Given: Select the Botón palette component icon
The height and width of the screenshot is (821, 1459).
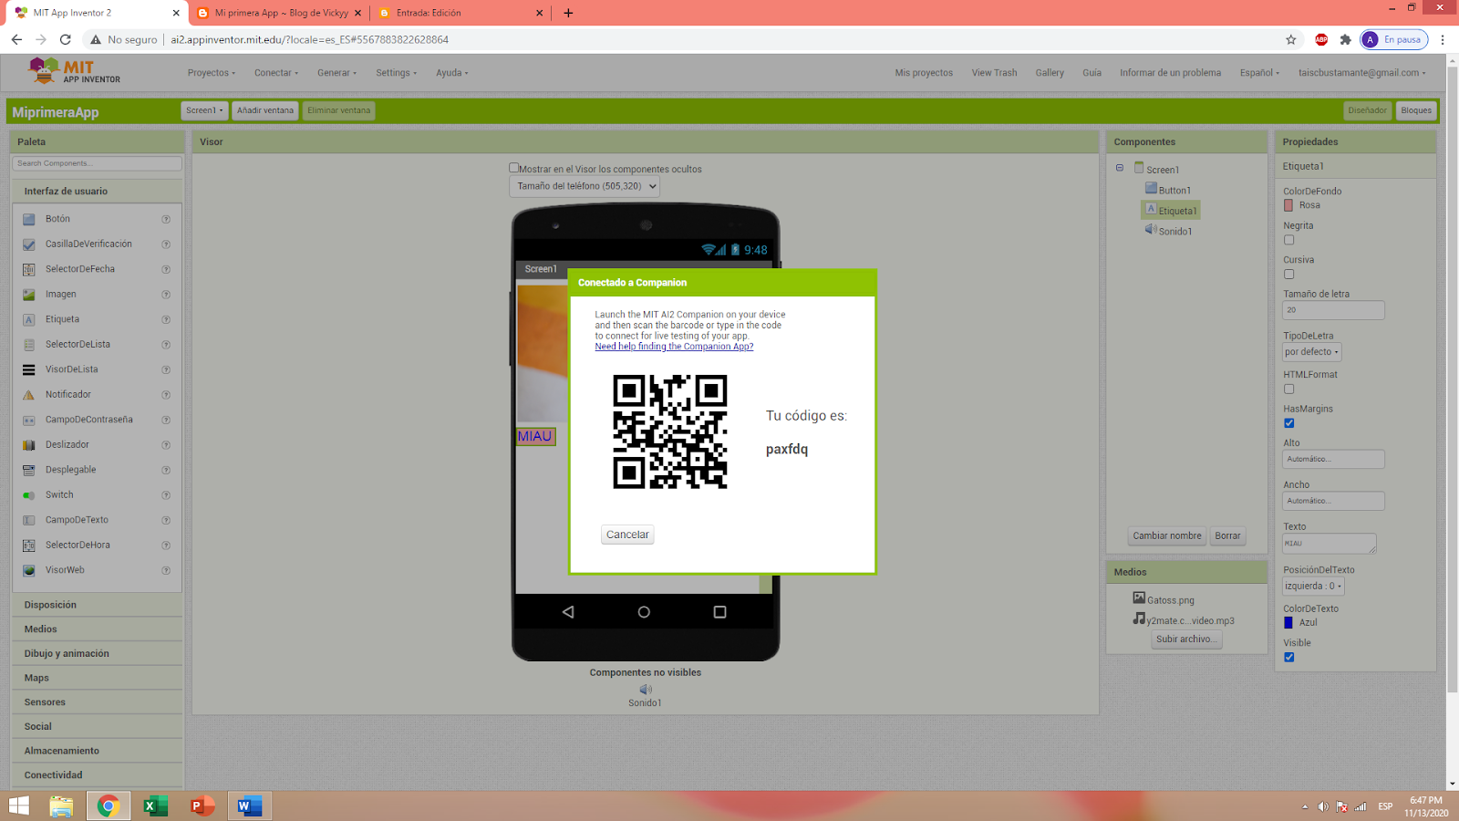Looking at the screenshot, I should (x=29, y=219).
